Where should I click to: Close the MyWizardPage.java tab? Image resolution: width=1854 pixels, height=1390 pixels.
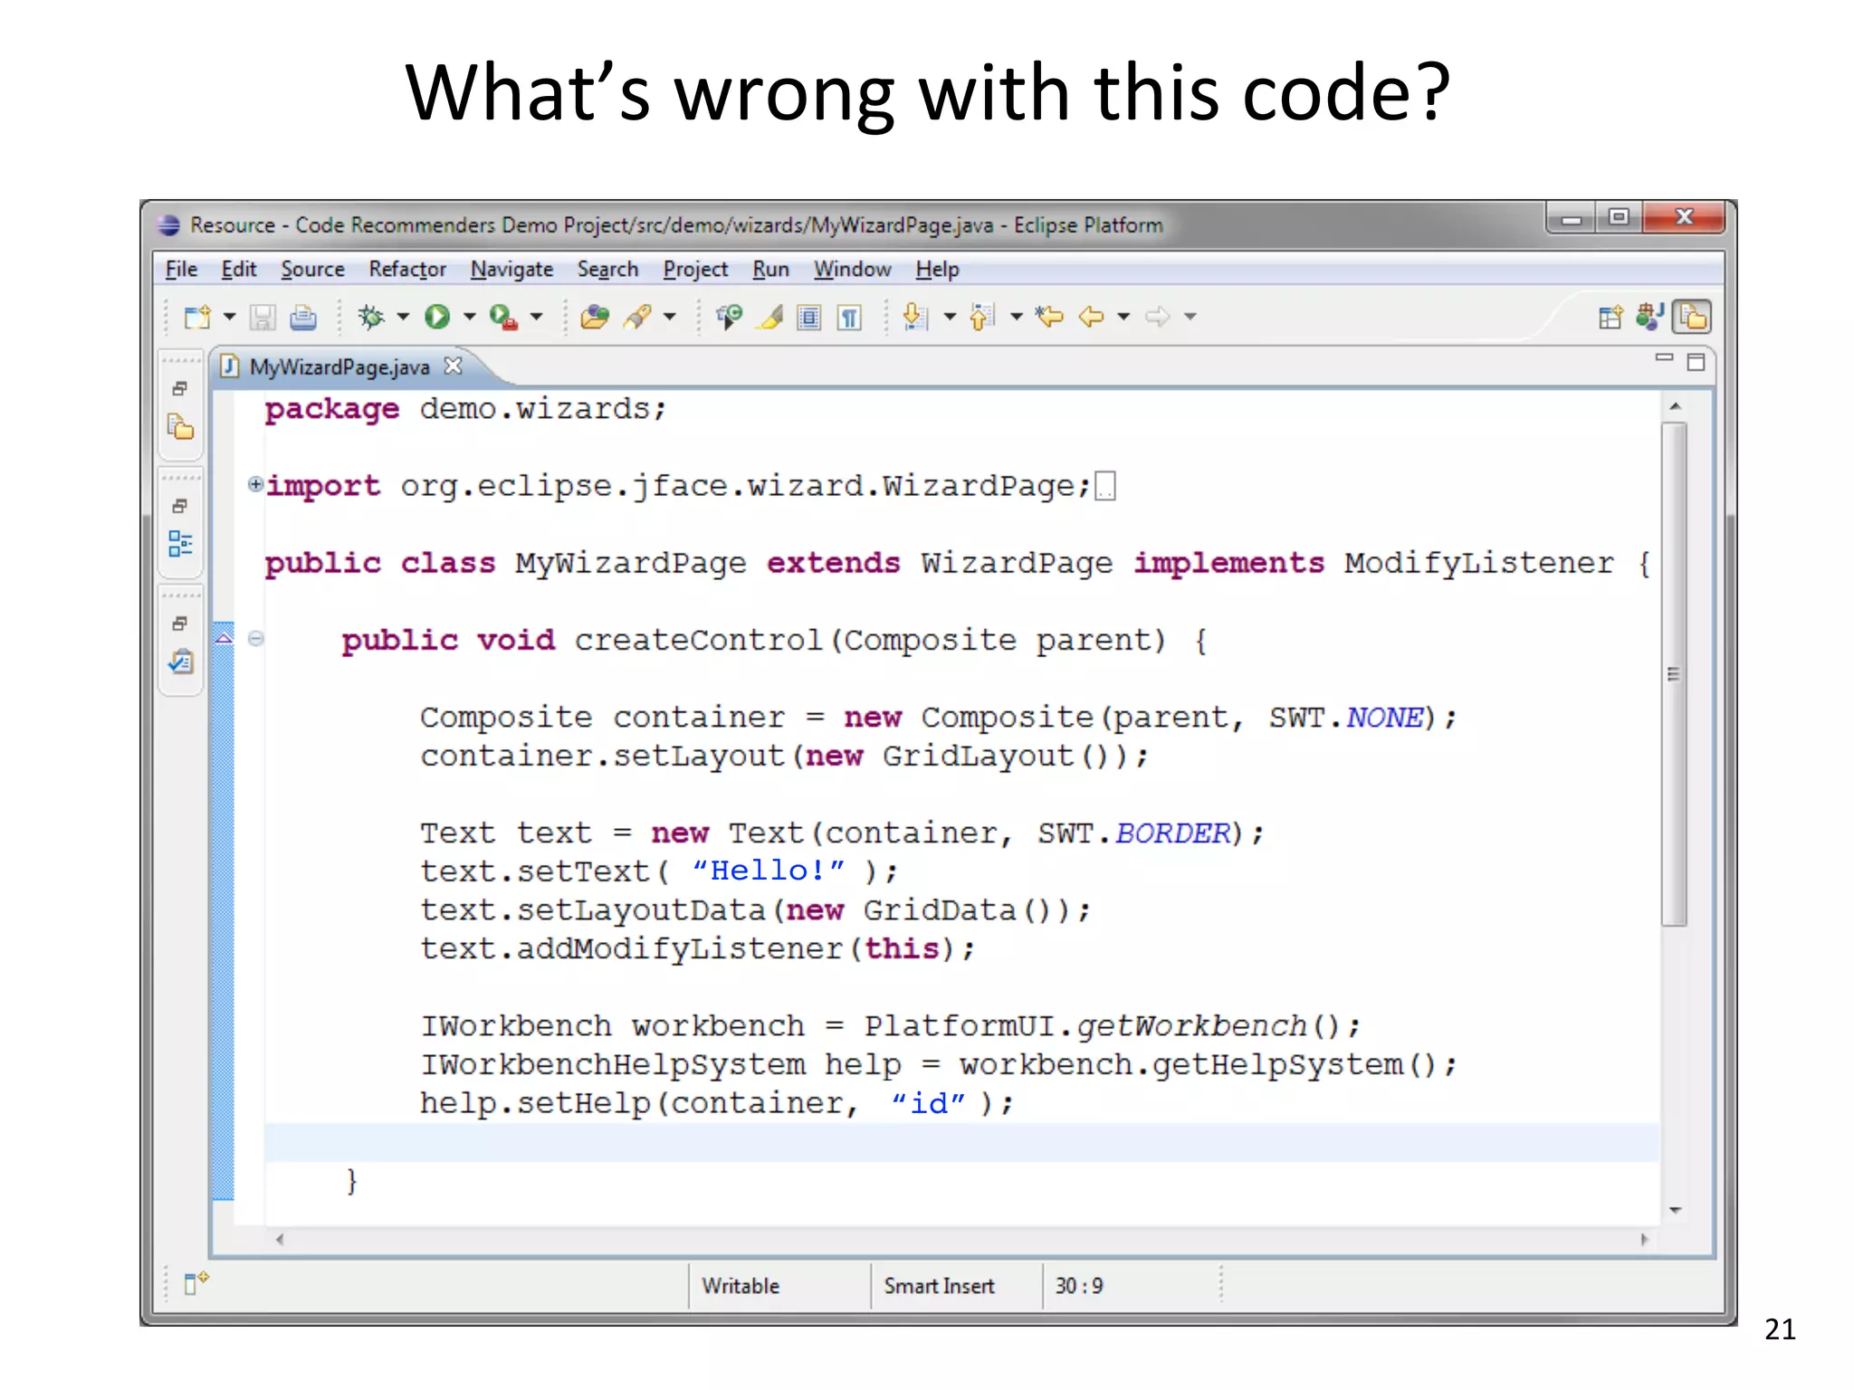click(x=454, y=366)
